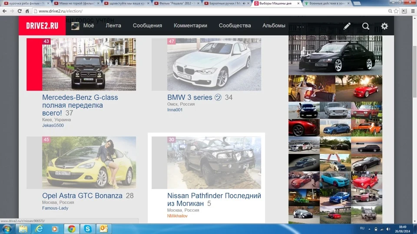This screenshot has width=417, height=234.
Task: Click the yellow Opel Astra photo
Action: click(x=89, y=162)
